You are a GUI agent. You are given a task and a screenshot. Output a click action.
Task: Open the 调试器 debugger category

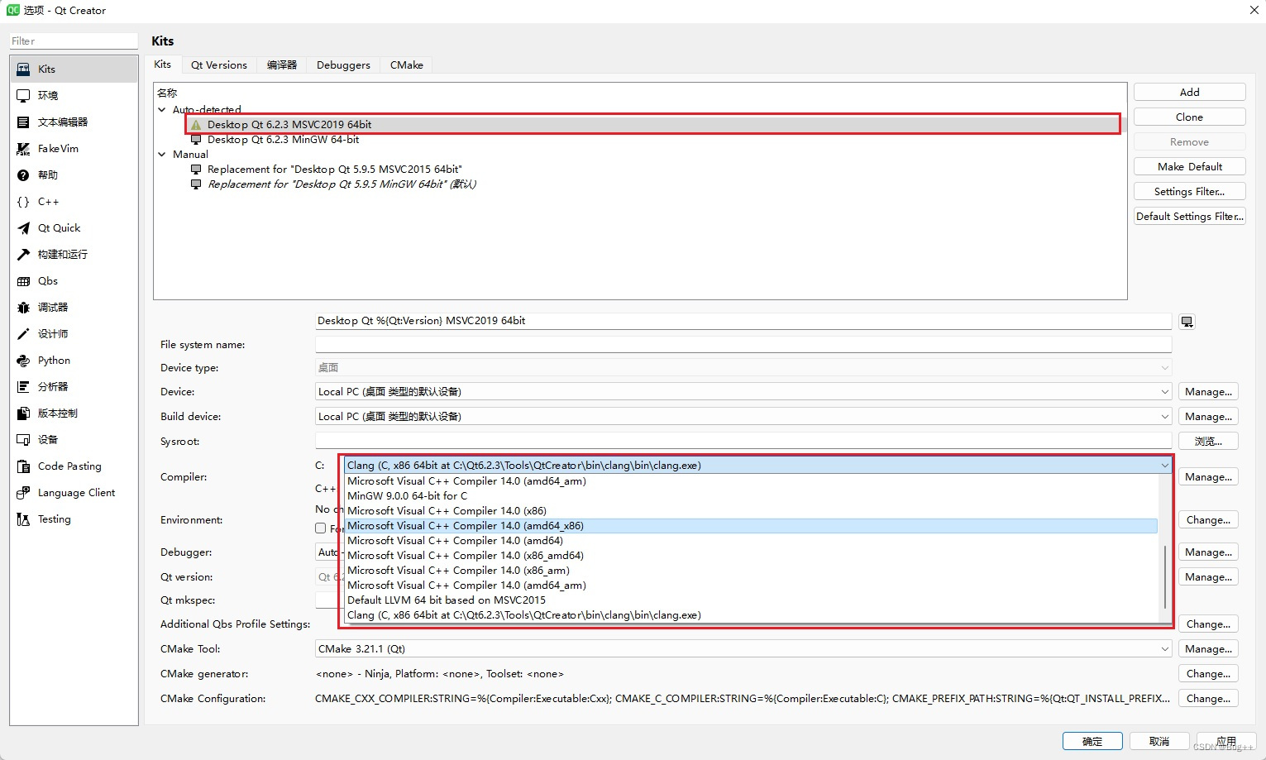coord(74,307)
